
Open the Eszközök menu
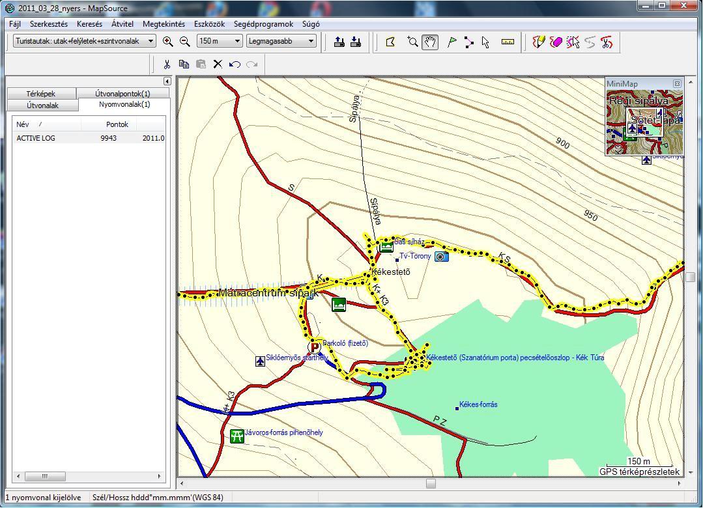tap(209, 24)
